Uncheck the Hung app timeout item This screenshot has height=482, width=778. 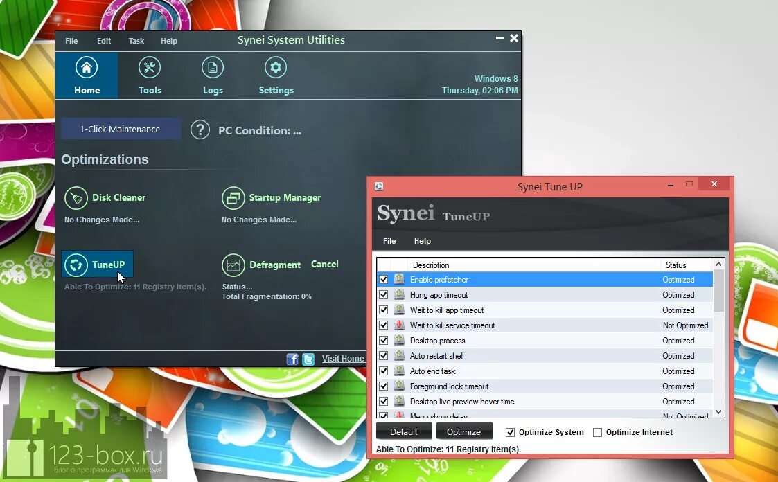coord(384,295)
